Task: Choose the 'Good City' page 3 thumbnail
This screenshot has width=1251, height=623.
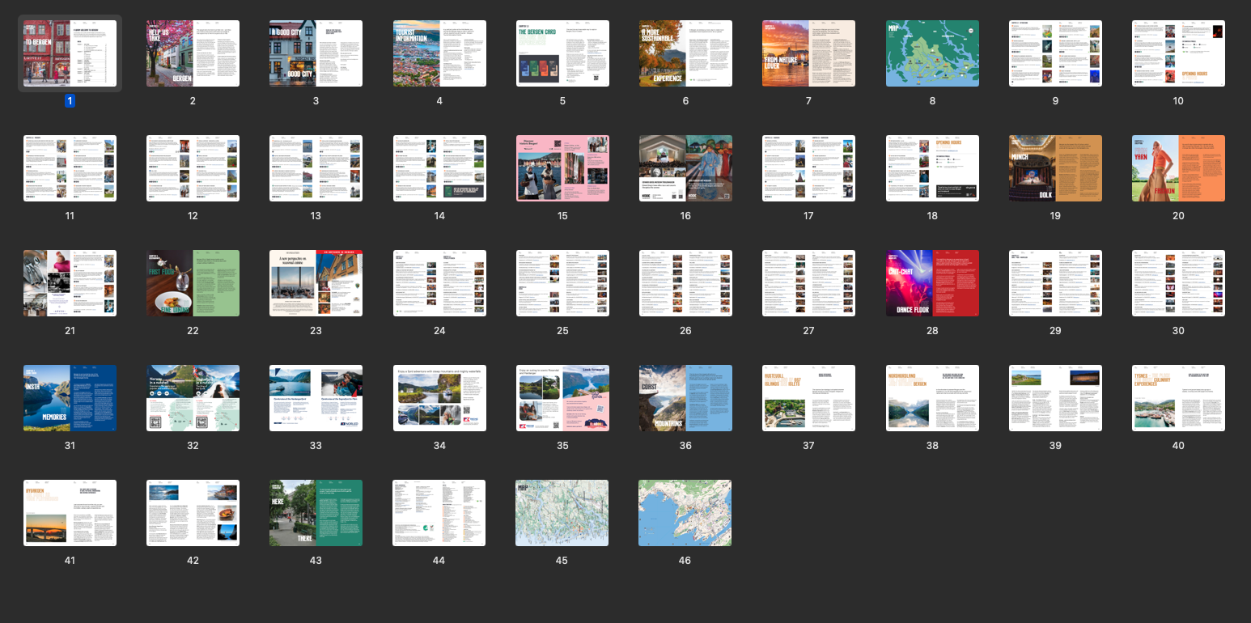Action: pyautogui.click(x=316, y=53)
